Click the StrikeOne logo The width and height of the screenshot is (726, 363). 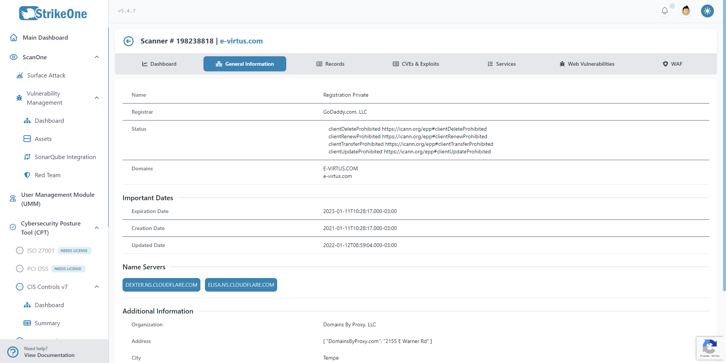click(x=53, y=13)
